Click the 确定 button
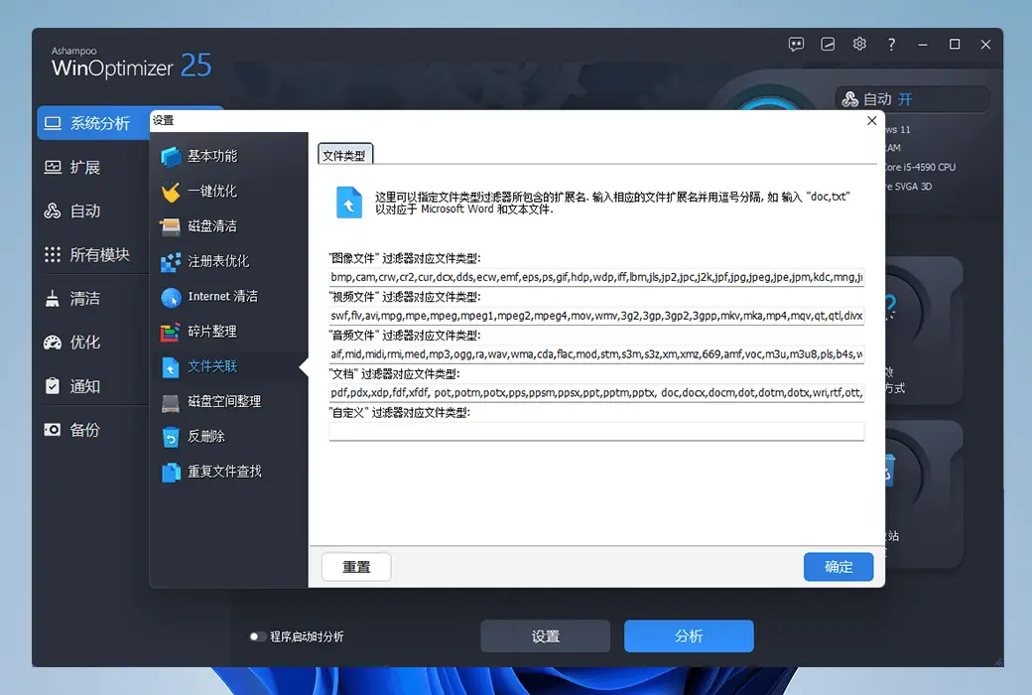Screen dimensions: 1032x695 838,567
